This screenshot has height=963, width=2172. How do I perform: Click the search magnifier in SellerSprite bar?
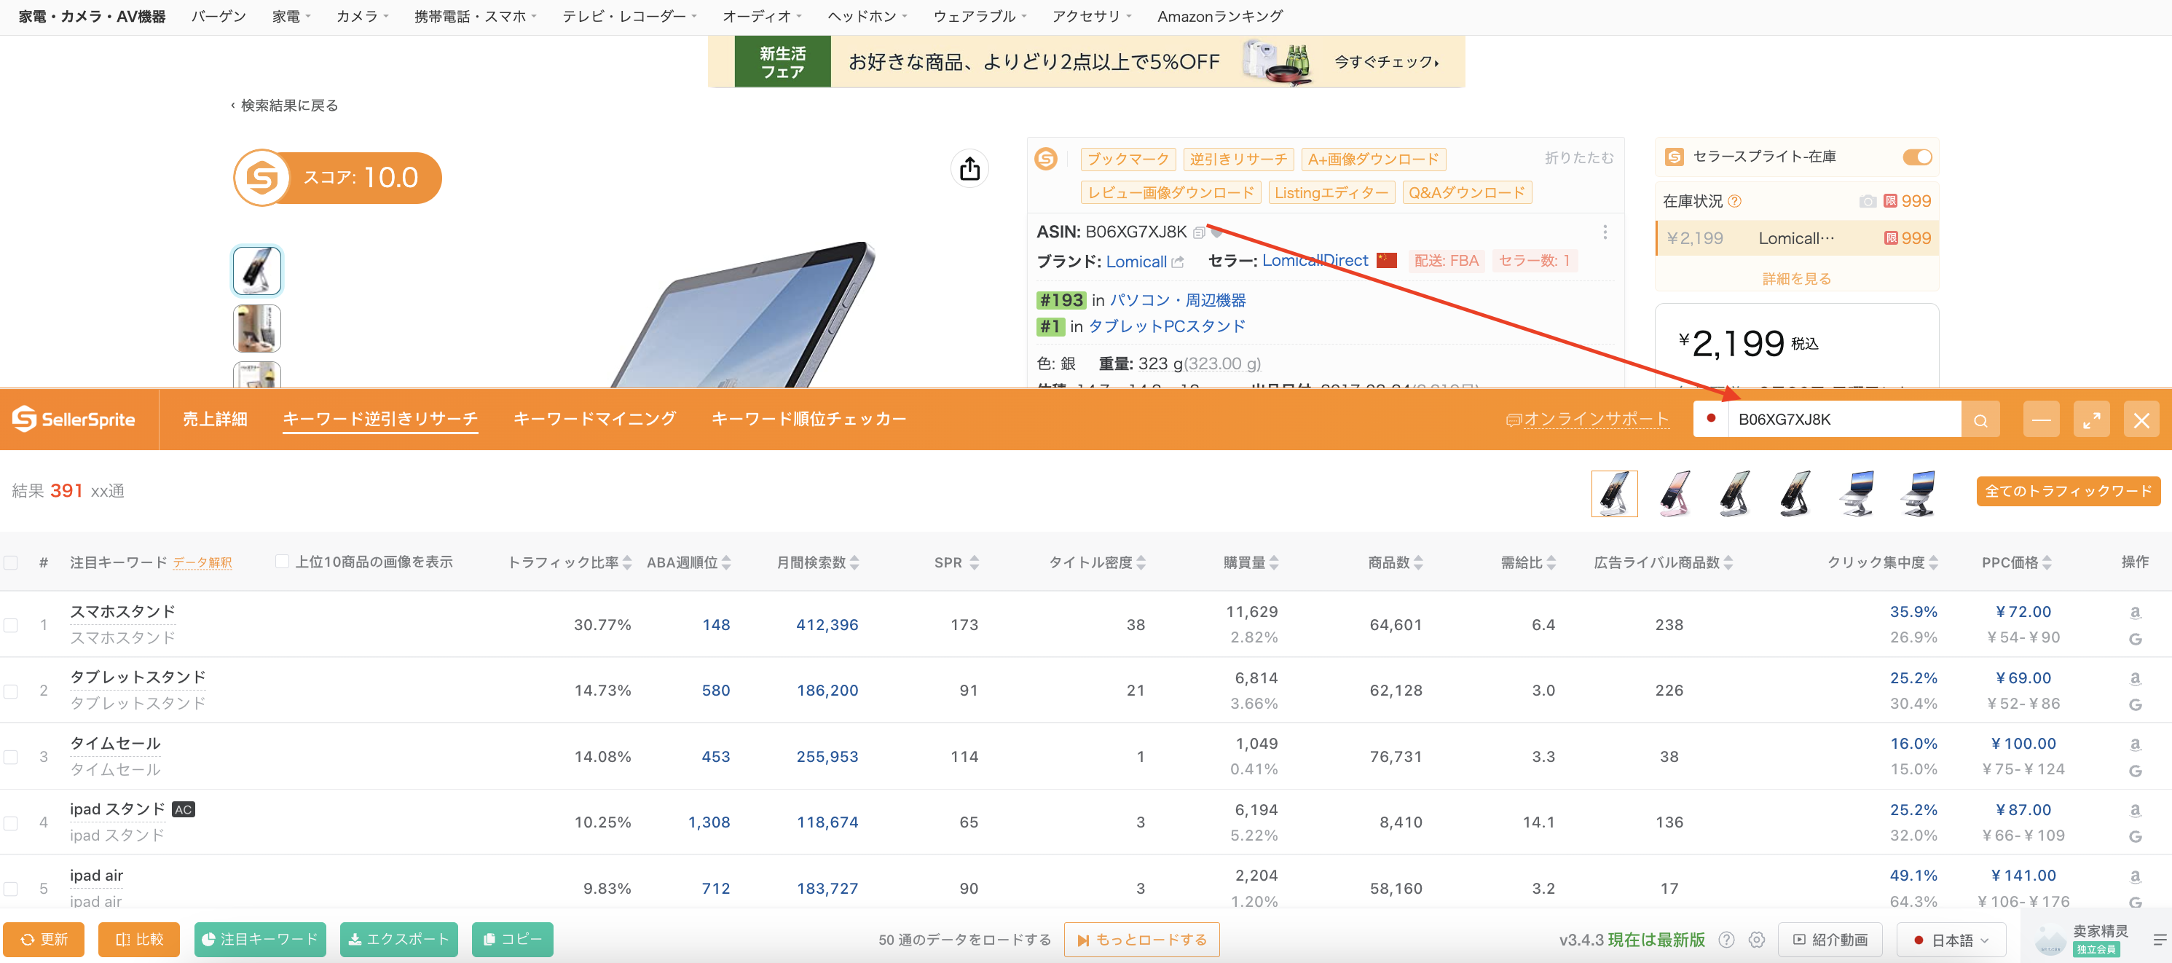[x=1980, y=420]
